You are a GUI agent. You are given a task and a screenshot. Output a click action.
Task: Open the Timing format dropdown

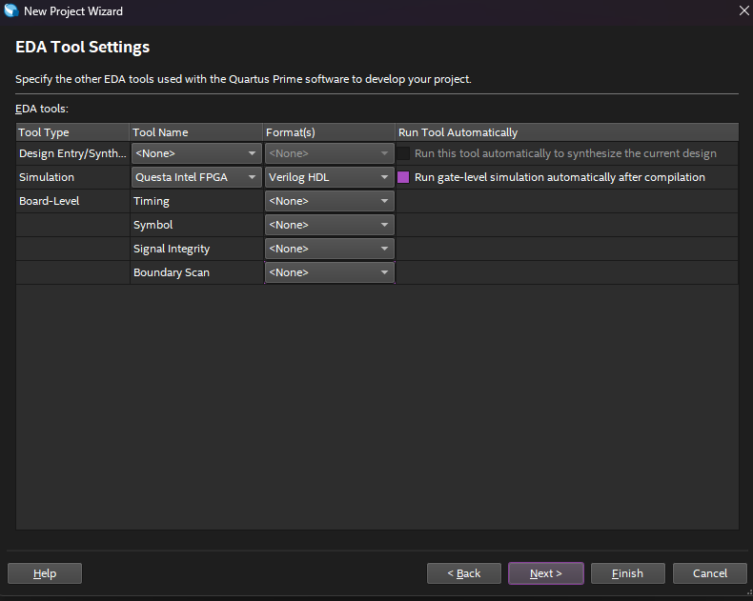coord(329,201)
